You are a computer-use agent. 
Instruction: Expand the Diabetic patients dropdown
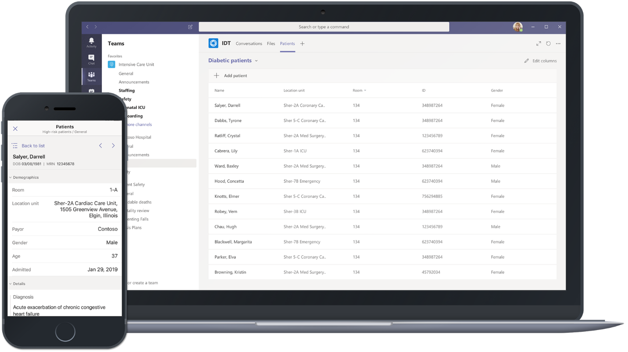[256, 61]
